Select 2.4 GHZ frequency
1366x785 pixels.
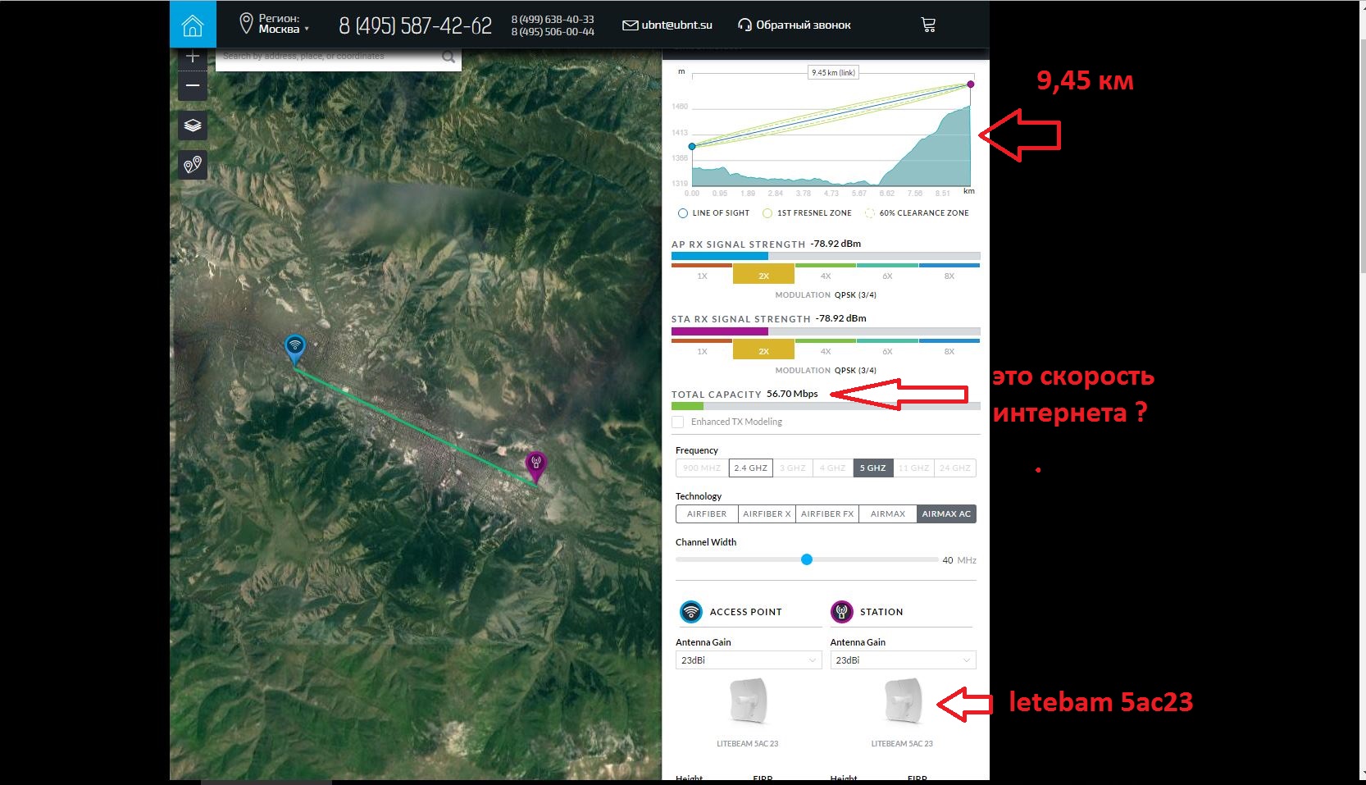pyautogui.click(x=751, y=468)
